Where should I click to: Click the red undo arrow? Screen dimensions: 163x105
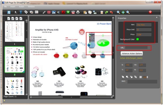coord(111,12)
